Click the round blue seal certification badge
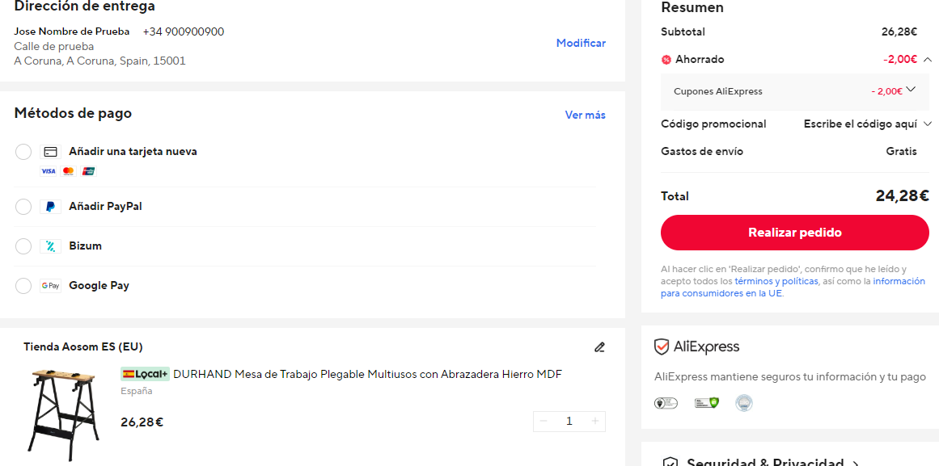The width and height of the screenshot is (939, 466). coord(744,403)
